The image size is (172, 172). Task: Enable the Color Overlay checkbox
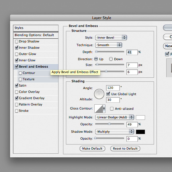pyautogui.click(x=17, y=92)
